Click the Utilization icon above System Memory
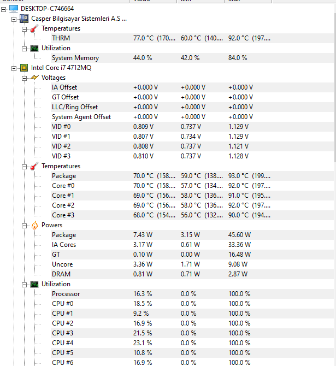This screenshot has width=336, height=366. (x=34, y=48)
